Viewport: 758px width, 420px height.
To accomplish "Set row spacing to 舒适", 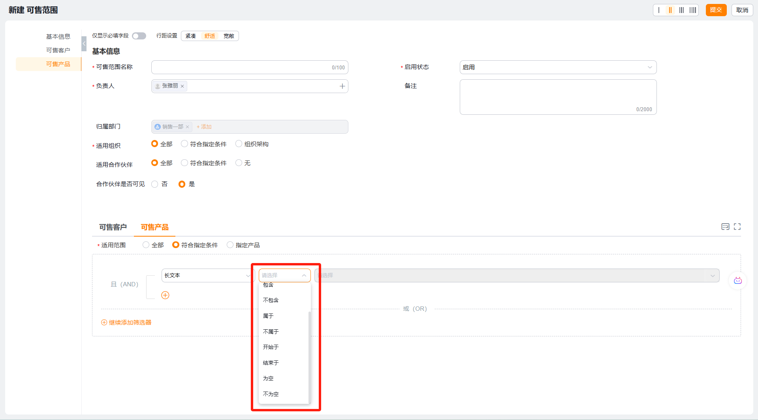I will [x=210, y=36].
